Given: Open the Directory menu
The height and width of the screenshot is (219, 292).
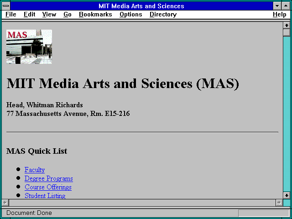Looking at the screenshot, I should 163,15.
